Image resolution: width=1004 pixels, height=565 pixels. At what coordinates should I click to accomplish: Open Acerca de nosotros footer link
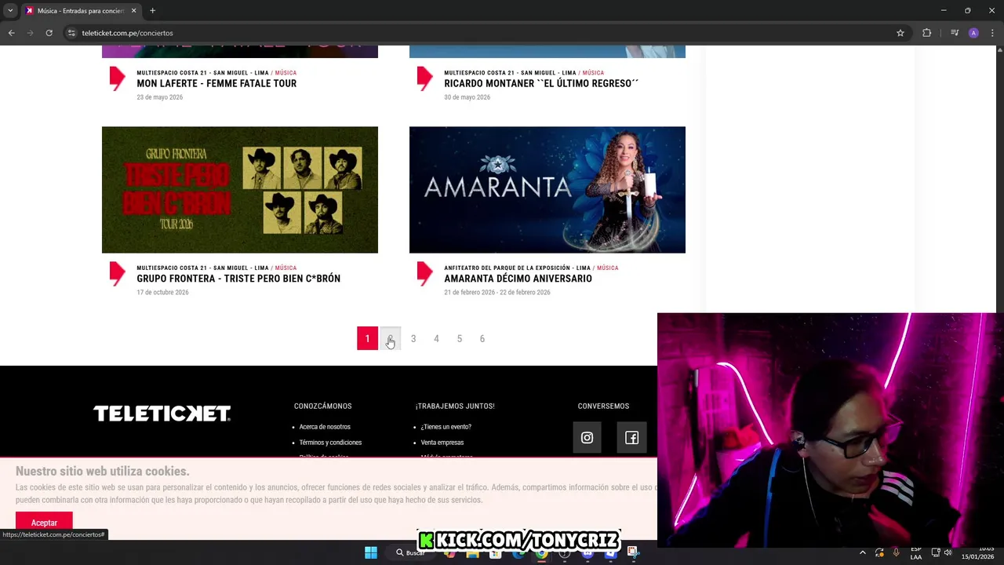325,427
